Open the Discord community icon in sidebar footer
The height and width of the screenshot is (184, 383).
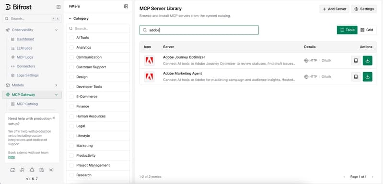[12, 170]
